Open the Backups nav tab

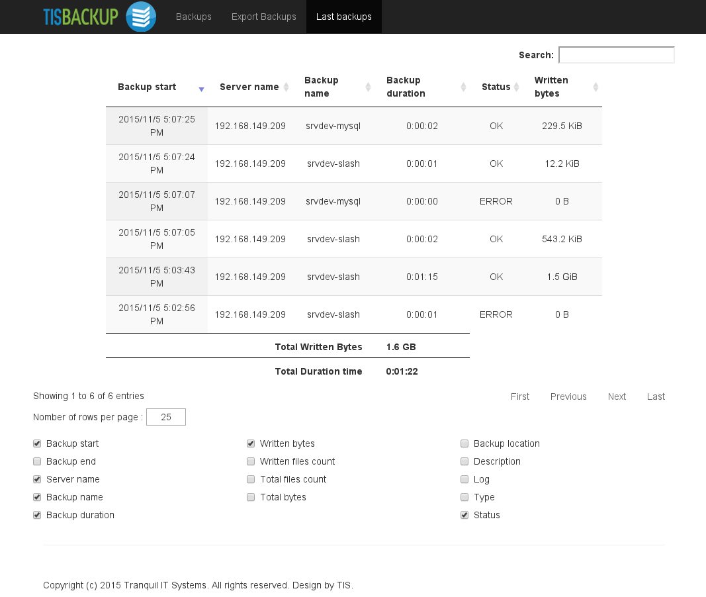point(194,17)
